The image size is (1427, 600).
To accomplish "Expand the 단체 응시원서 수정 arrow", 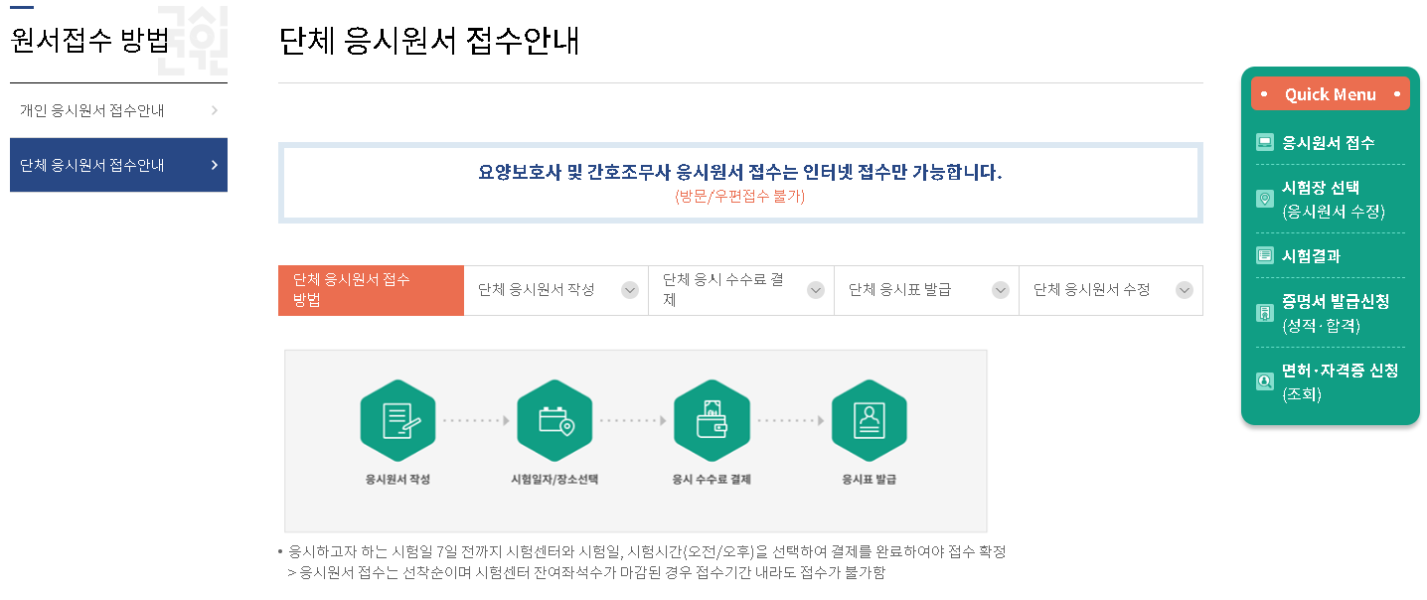I will point(1185,290).
